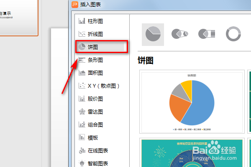Open the 饼图 category label
Screen dimensions: 251x167
click(x=93, y=47)
